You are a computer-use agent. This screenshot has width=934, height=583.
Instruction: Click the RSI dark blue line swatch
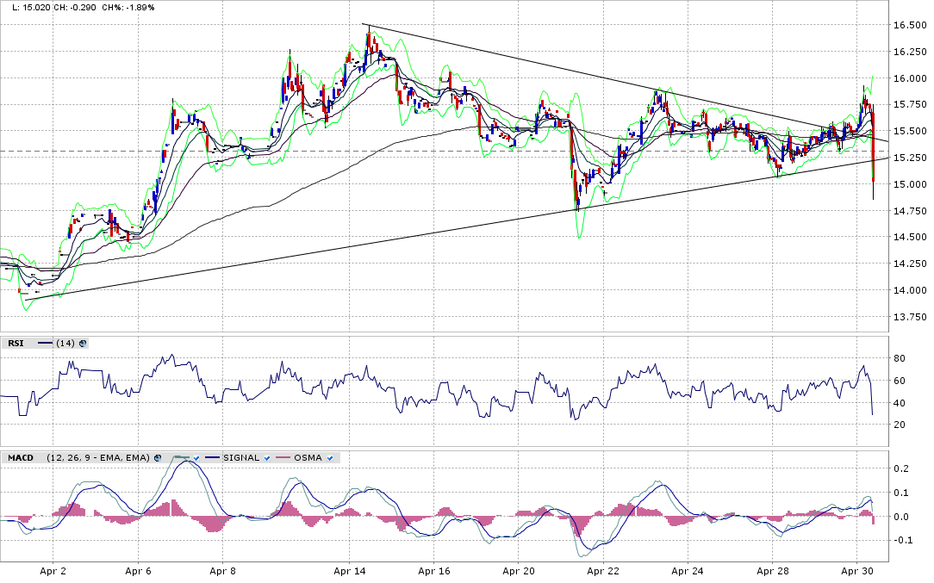tap(45, 343)
